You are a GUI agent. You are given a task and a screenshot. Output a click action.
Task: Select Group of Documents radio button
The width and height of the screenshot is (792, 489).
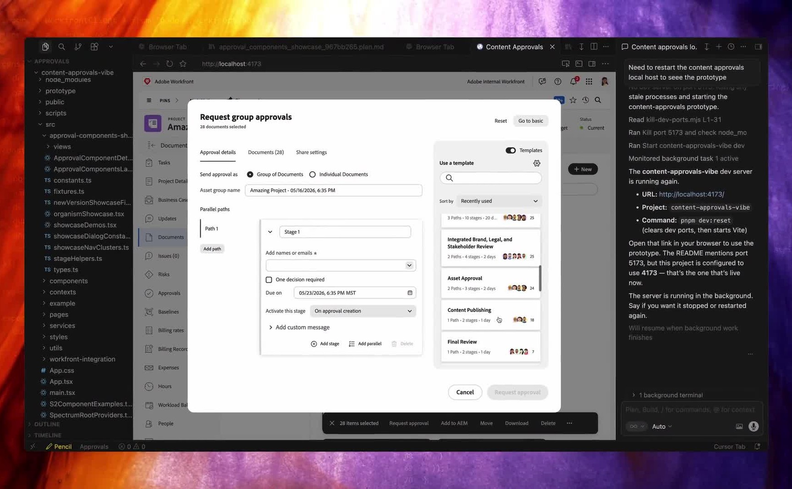(x=250, y=174)
